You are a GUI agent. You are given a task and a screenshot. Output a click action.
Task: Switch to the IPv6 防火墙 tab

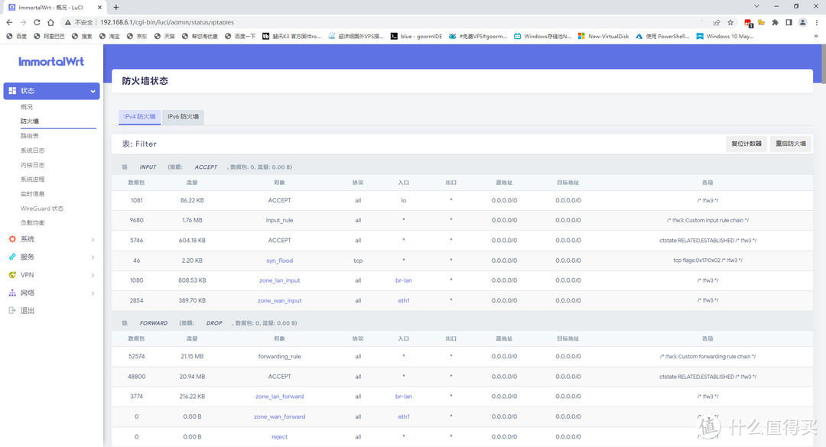(183, 117)
